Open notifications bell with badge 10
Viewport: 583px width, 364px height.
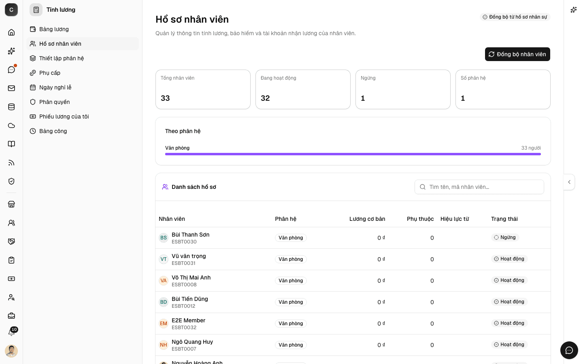click(11, 332)
